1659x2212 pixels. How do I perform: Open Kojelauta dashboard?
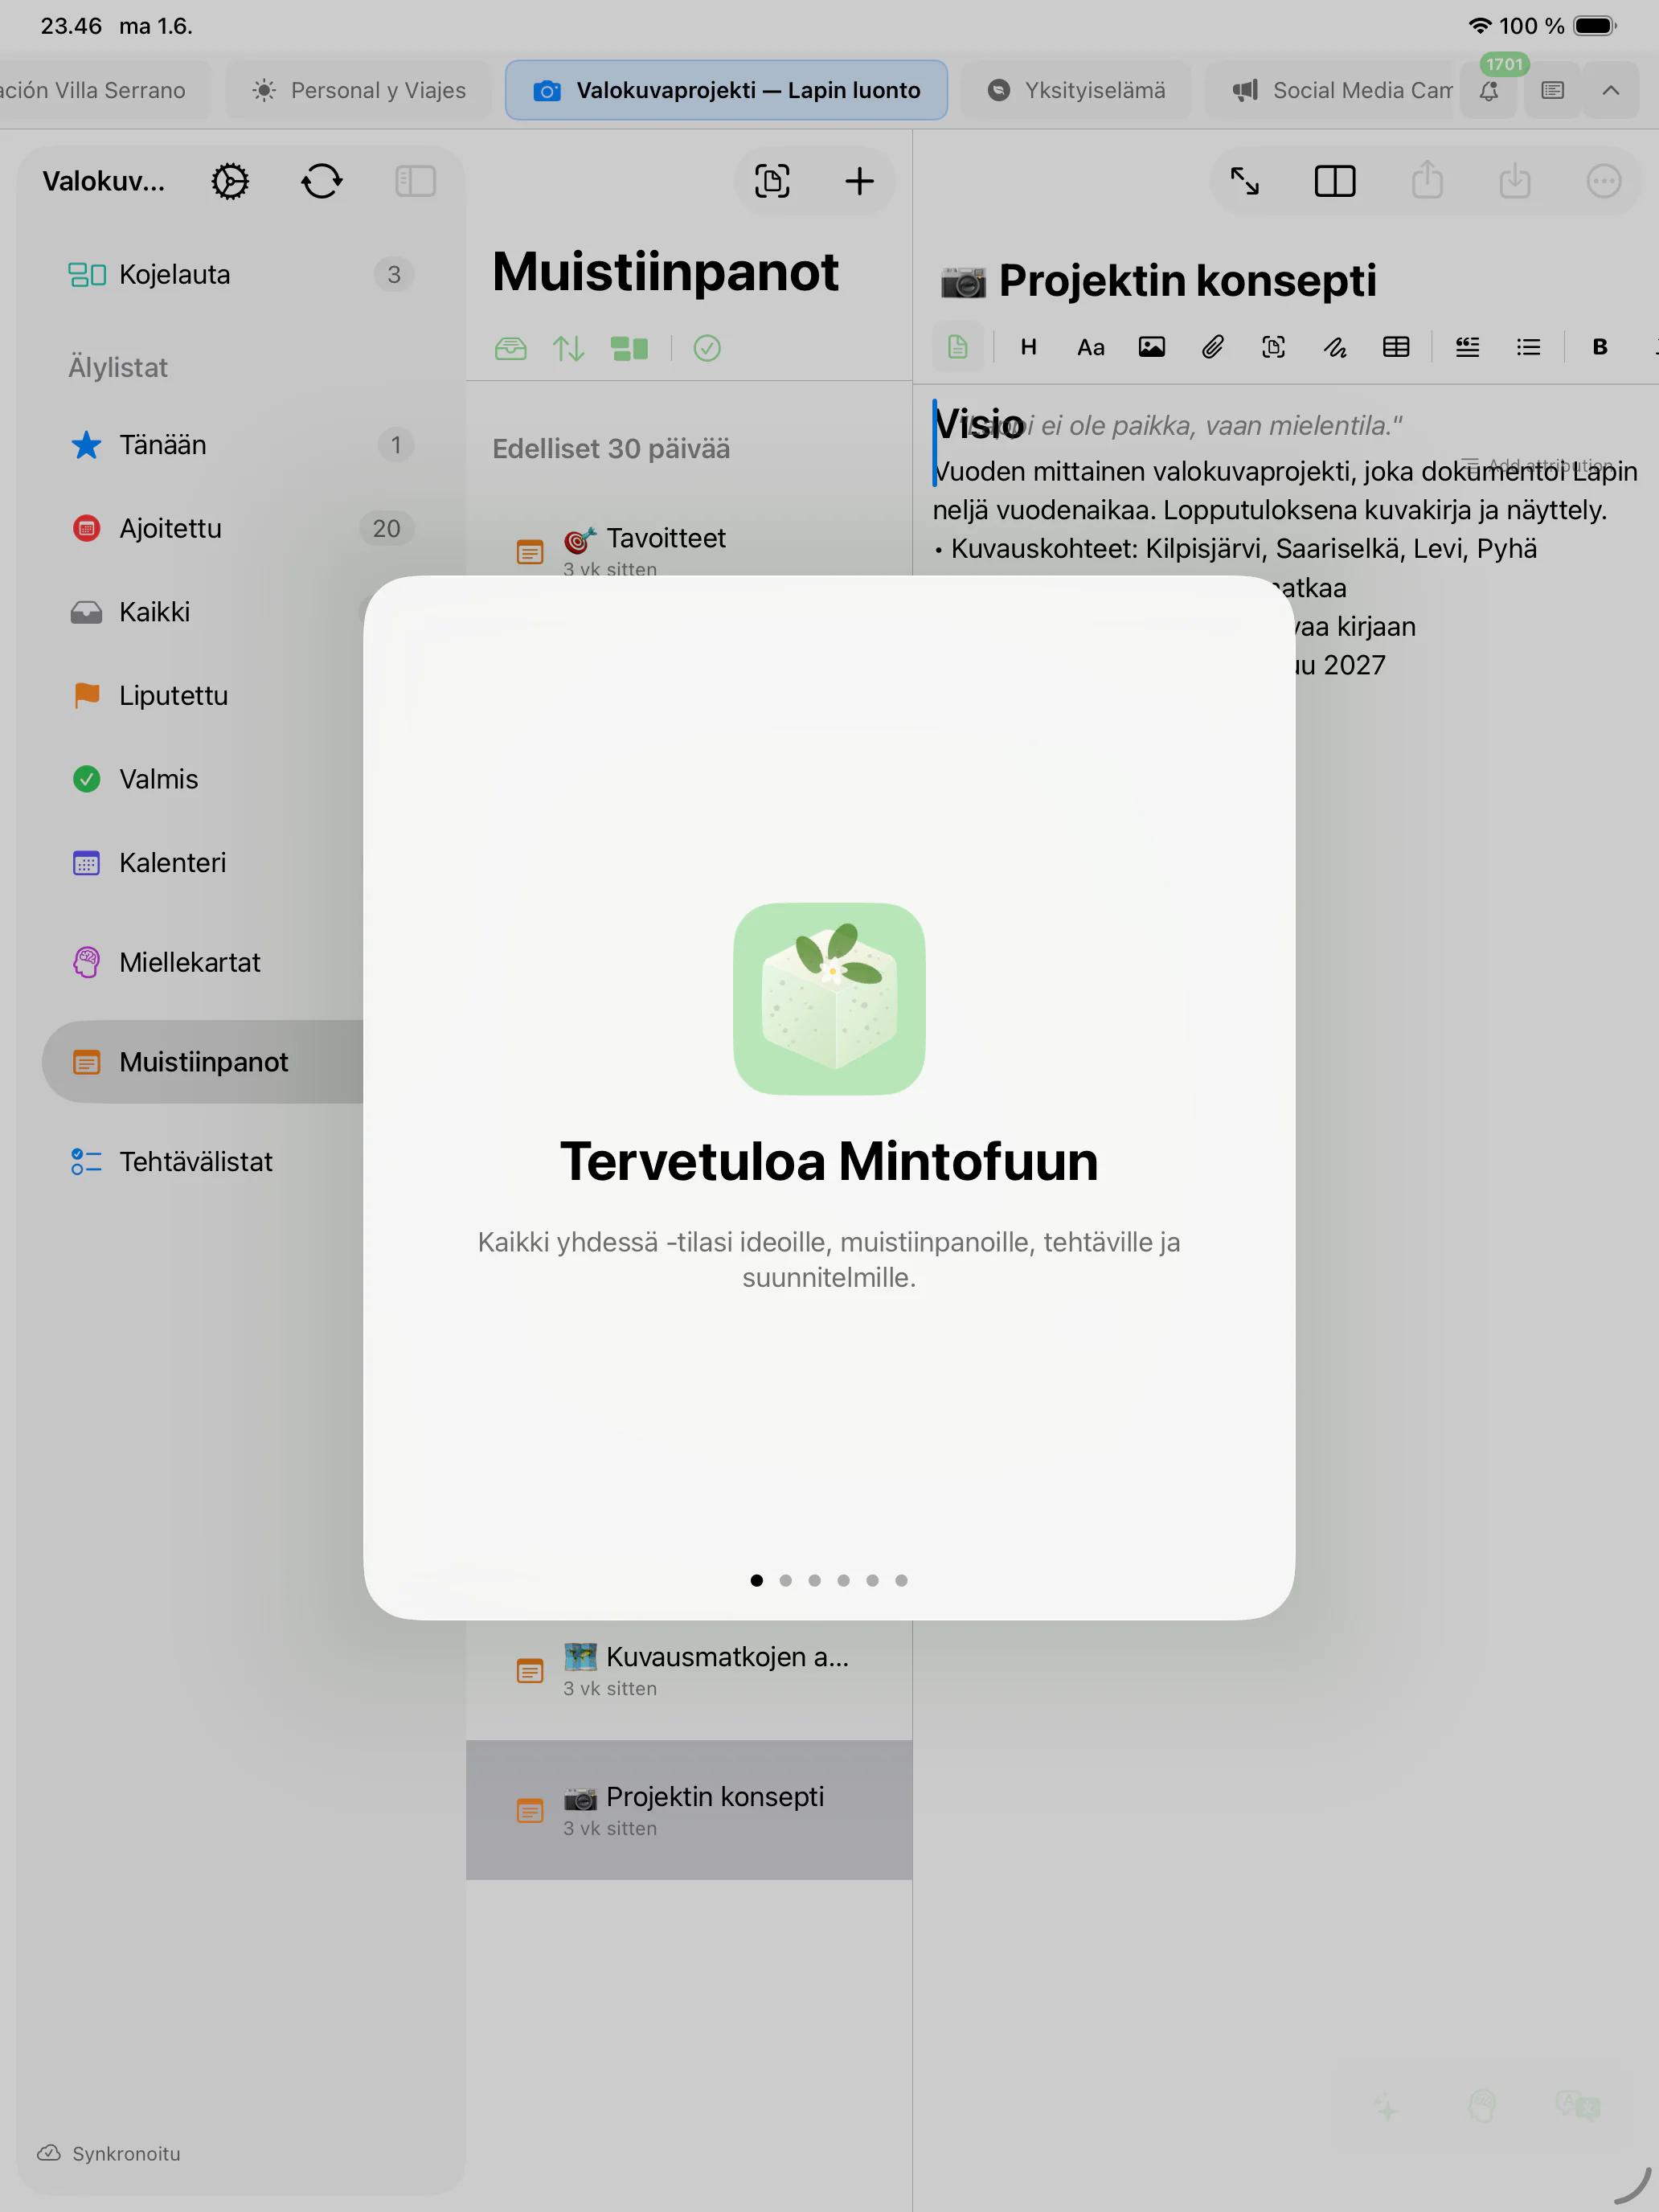tap(240, 274)
